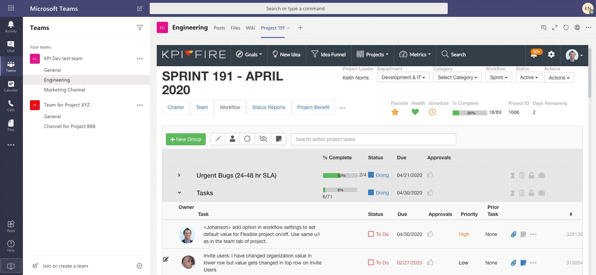This screenshot has width=596, height=275.
Task: Click the new chat compose icon
Action: pyautogui.click(x=140, y=8)
